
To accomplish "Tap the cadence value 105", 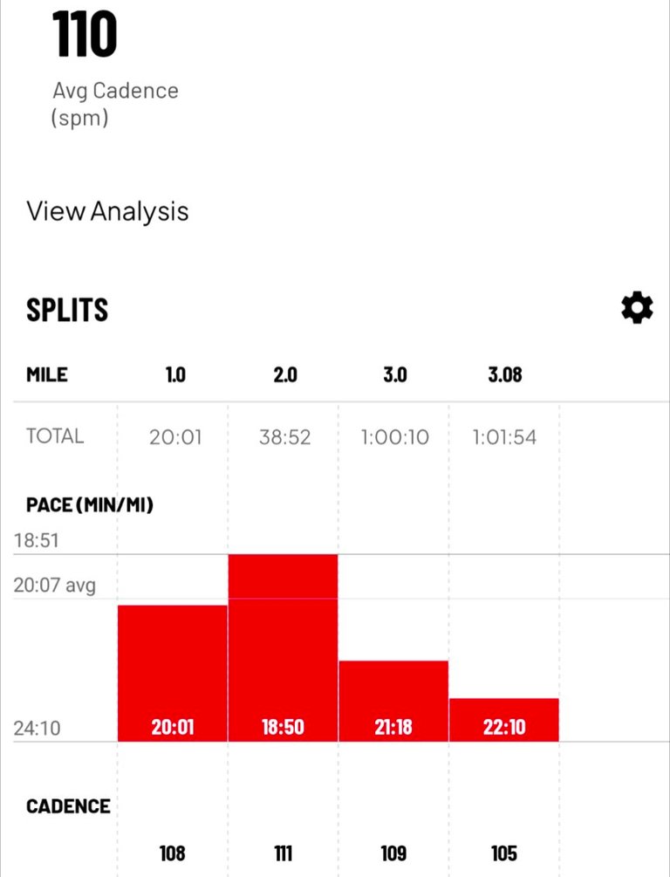I will pos(504,853).
